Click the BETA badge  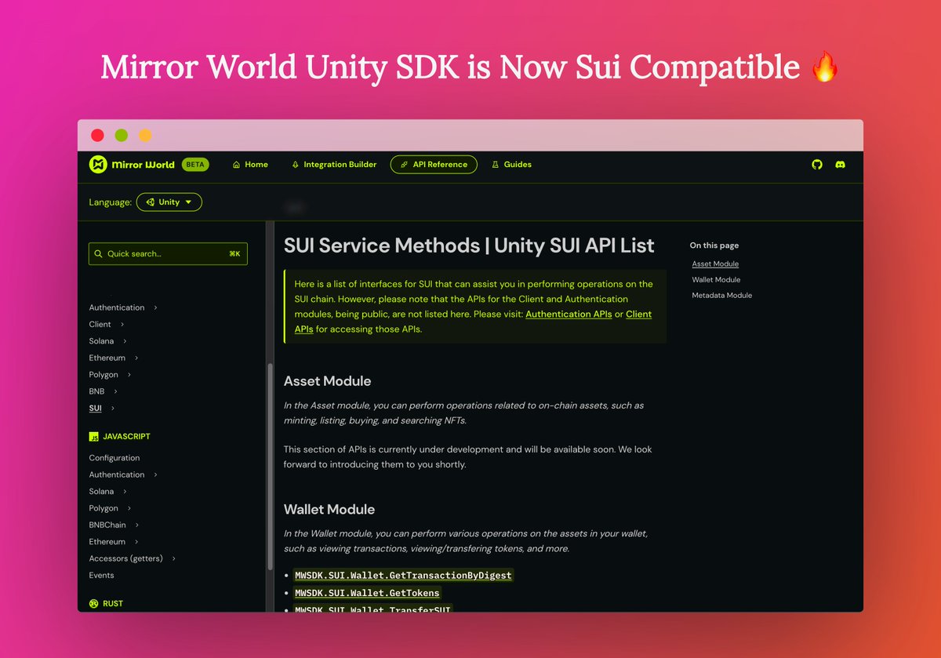[195, 165]
